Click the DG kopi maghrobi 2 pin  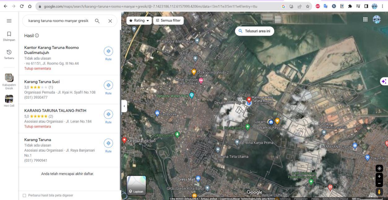coord(194,72)
